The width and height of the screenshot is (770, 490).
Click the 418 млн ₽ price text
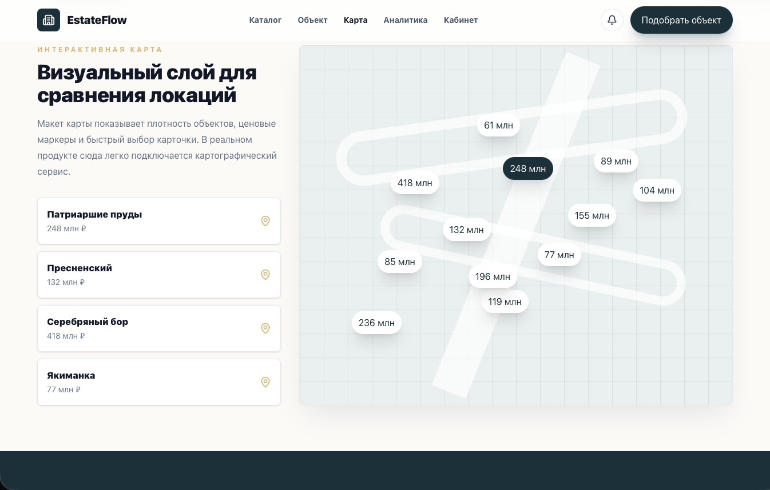click(66, 336)
